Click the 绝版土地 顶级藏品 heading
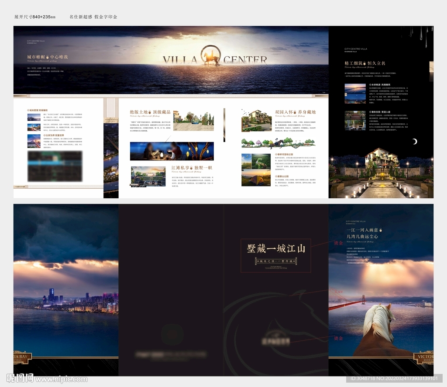The width and height of the screenshot is (447, 387). click(x=150, y=112)
